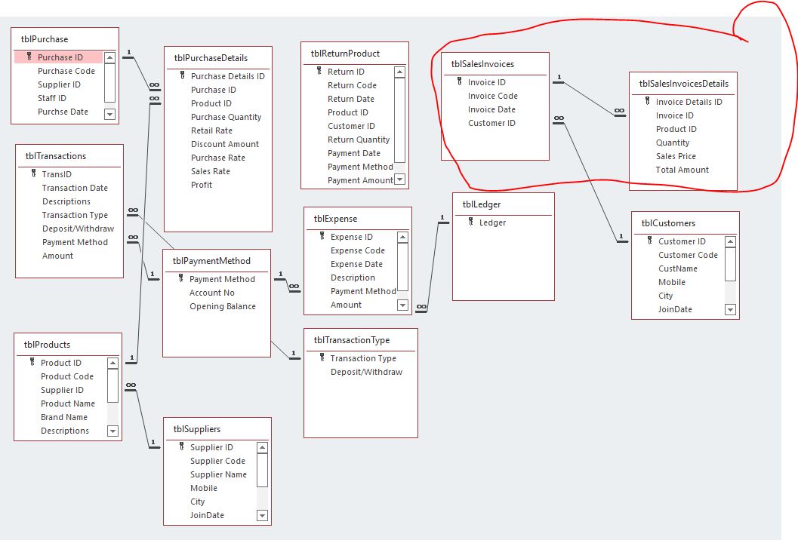Select the Discount Amount field
The width and height of the screenshot is (798, 540).
pos(225,144)
